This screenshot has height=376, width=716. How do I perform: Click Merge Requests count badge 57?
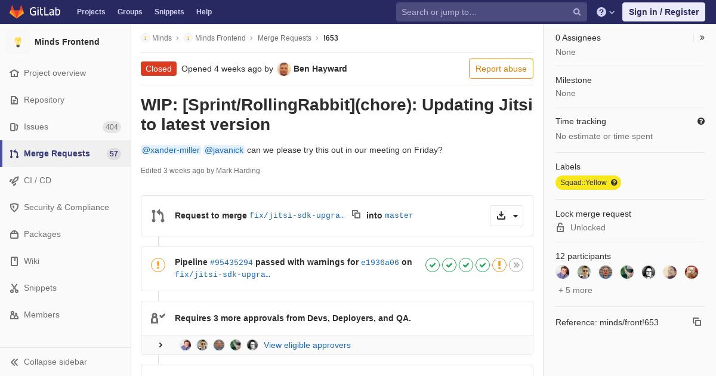[114, 153]
